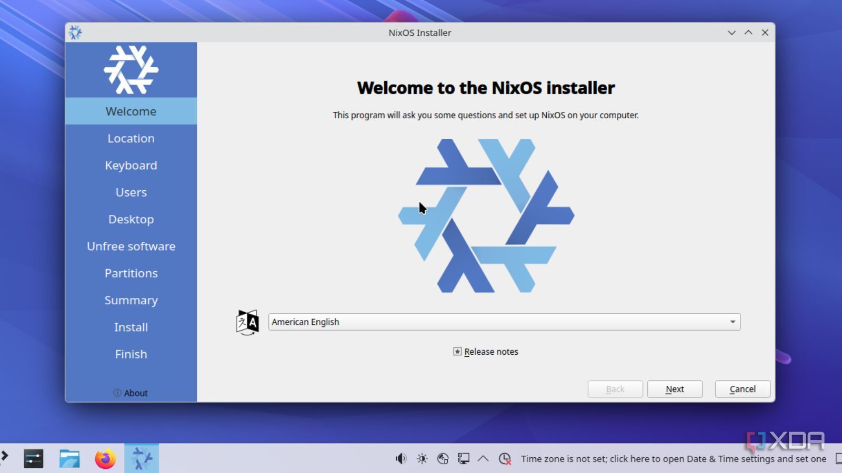Viewport: 842px width, 473px height.
Task: Click the Next button
Action: click(675, 389)
